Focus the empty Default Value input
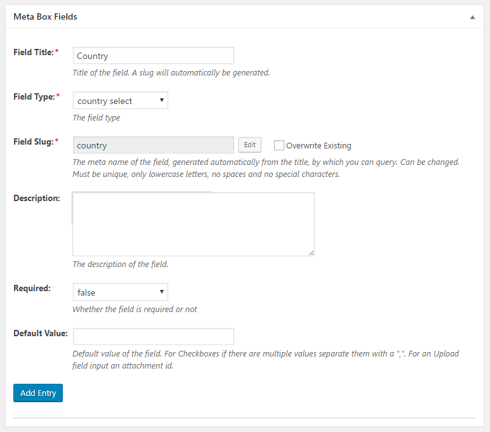 click(x=153, y=336)
